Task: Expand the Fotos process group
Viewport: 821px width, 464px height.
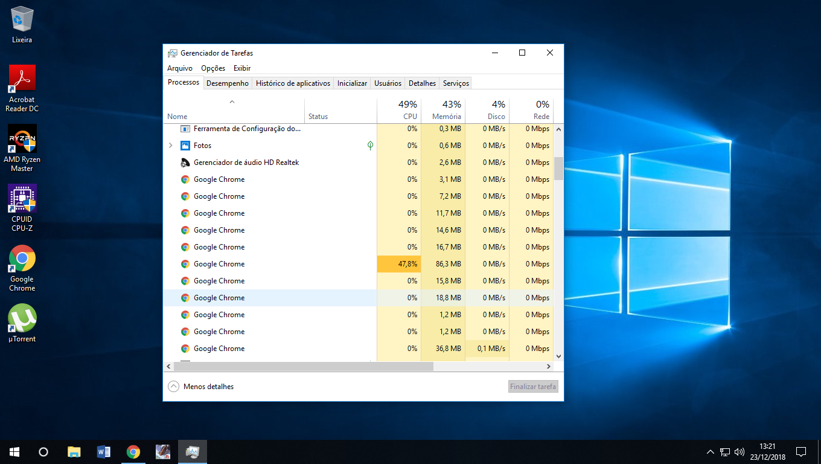Action: 171,146
